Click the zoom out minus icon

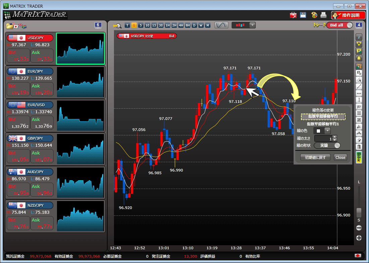[359, 228]
